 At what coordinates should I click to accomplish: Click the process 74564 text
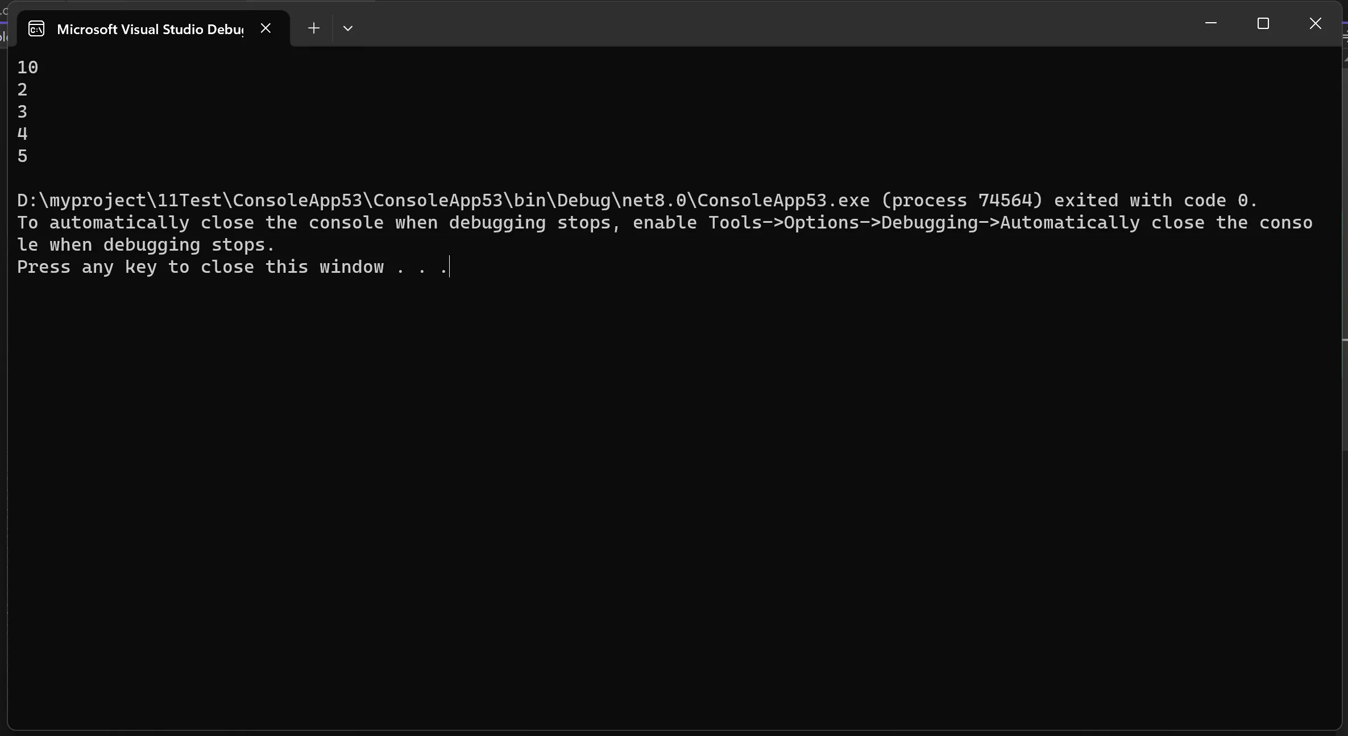962,201
